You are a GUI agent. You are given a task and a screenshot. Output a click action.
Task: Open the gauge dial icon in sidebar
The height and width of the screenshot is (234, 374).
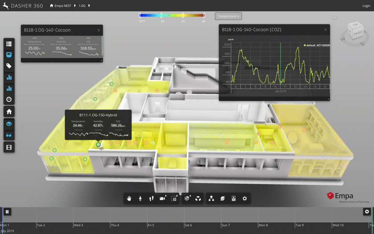[9, 99]
